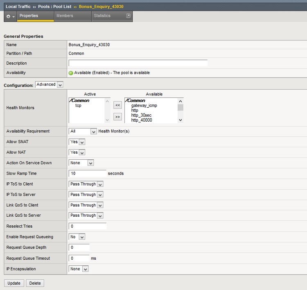Change the Allow SNAT dropdown
Viewport: 307px width, 290px height.
tap(77, 142)
